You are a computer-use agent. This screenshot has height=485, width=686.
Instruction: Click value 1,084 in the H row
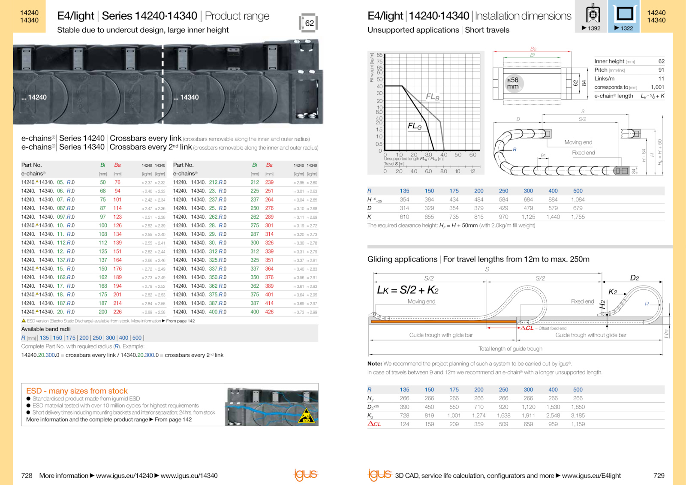pos(578,199)
